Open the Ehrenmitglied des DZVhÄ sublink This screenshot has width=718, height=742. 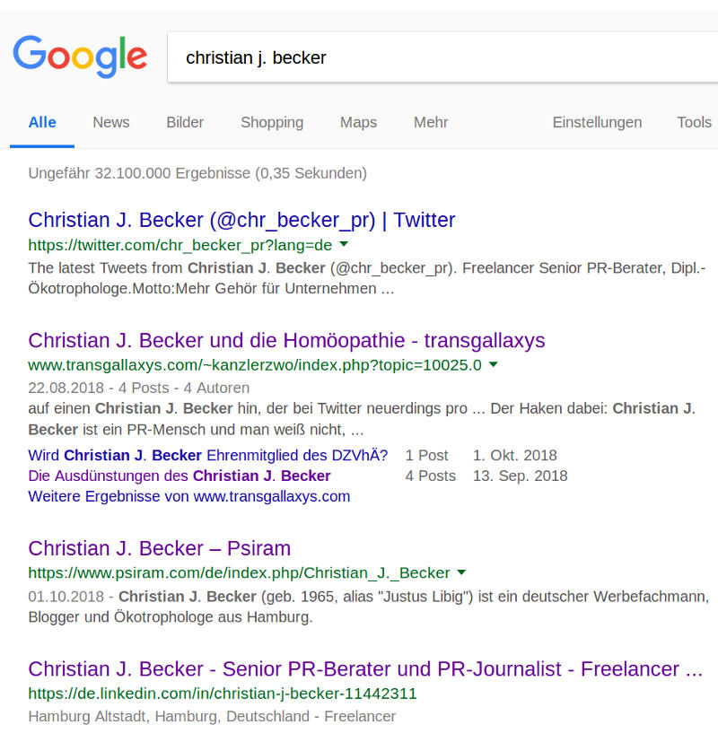(x=208, y=455)
